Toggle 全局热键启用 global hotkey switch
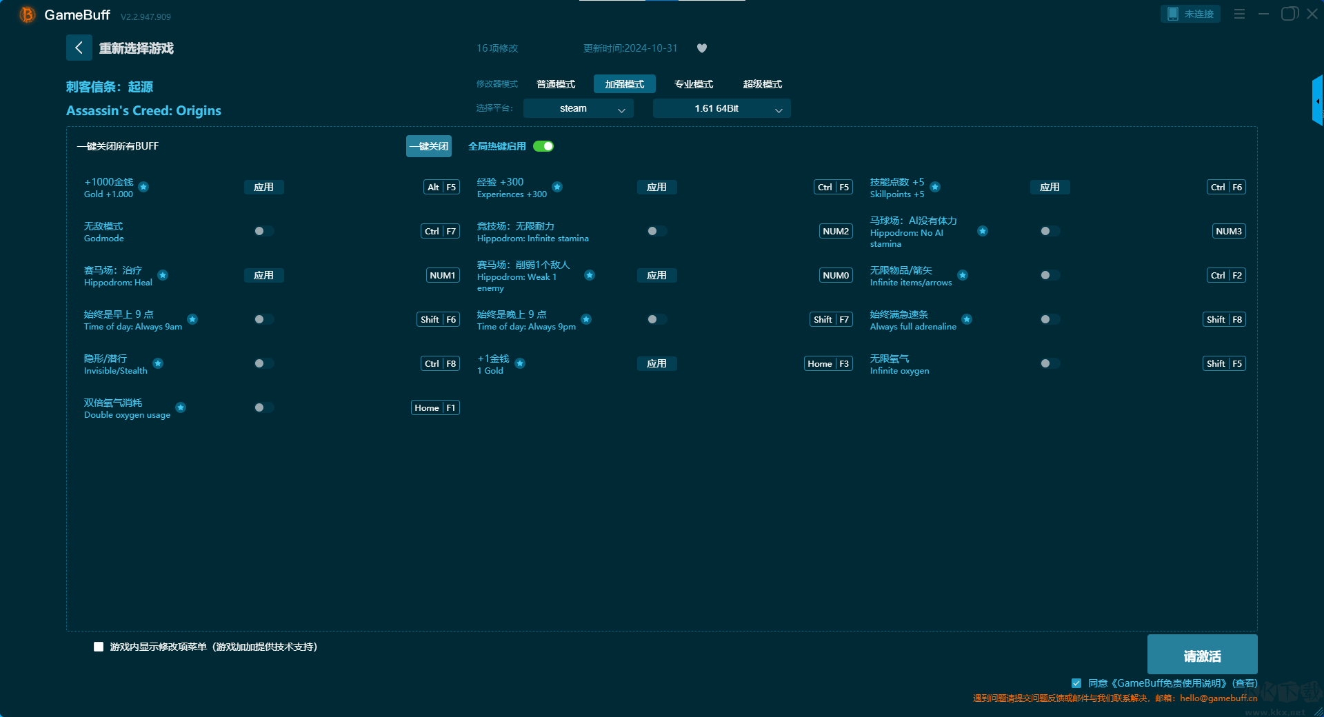This screenshot has height=717, width=1324. (x=543, y=146)
